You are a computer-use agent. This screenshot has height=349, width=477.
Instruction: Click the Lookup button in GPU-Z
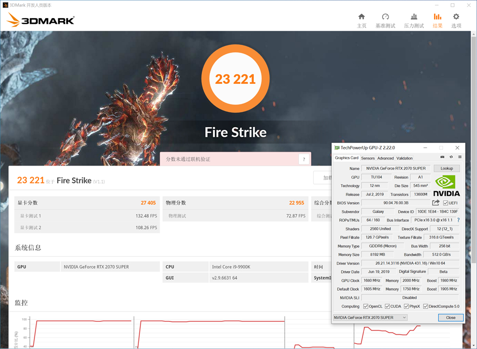point(447,169)
